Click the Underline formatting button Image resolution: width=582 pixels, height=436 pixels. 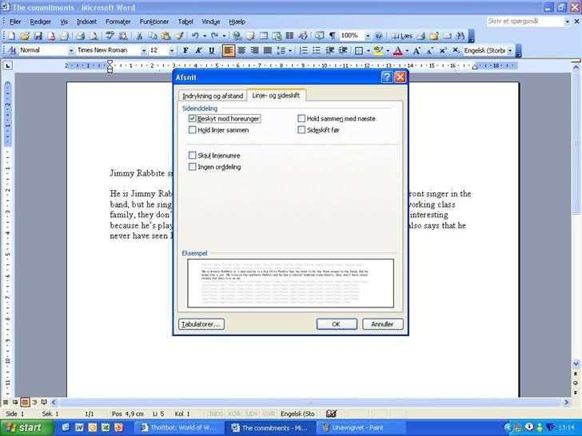[x=211, y=50]
